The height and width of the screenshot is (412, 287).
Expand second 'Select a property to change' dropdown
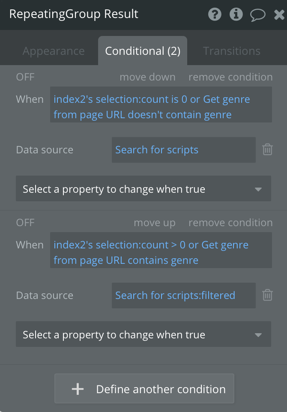coord(143,334)
